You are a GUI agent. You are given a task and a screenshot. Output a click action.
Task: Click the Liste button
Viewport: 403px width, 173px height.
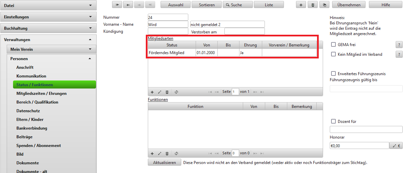pyautogui.click(x=269, y=5)
